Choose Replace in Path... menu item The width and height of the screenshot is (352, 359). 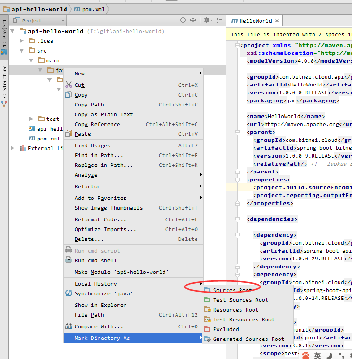pos(133,165)
